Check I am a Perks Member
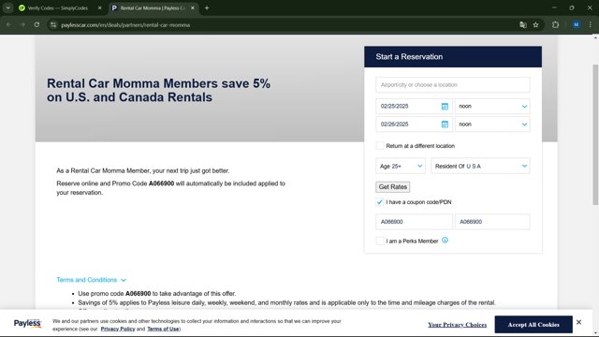599x337 pixels. (380, 241)
